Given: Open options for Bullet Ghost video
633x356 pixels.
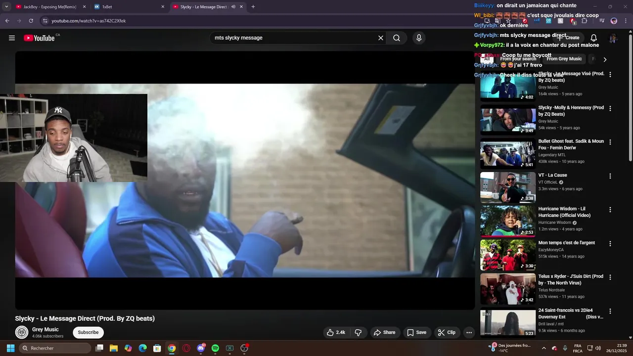Looking at the screenshot, I should 610,142.
